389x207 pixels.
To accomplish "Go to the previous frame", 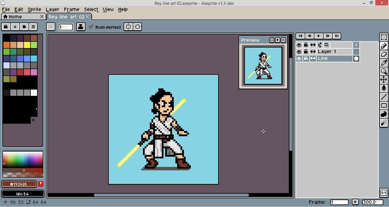I will coord(309,36).
